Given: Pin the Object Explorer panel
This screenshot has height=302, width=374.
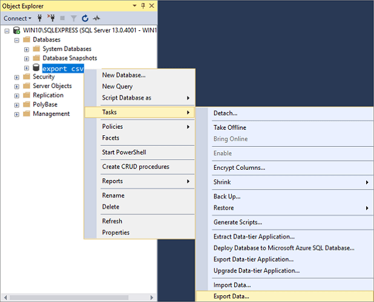Looking at the screenshot, I should (143, 5).
